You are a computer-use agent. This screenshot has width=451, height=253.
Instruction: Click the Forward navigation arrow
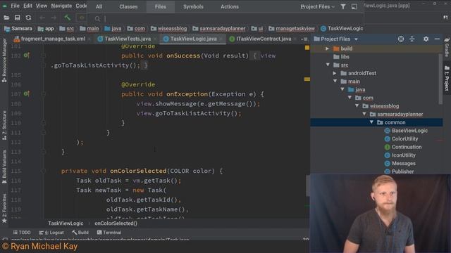coord(54,18)
